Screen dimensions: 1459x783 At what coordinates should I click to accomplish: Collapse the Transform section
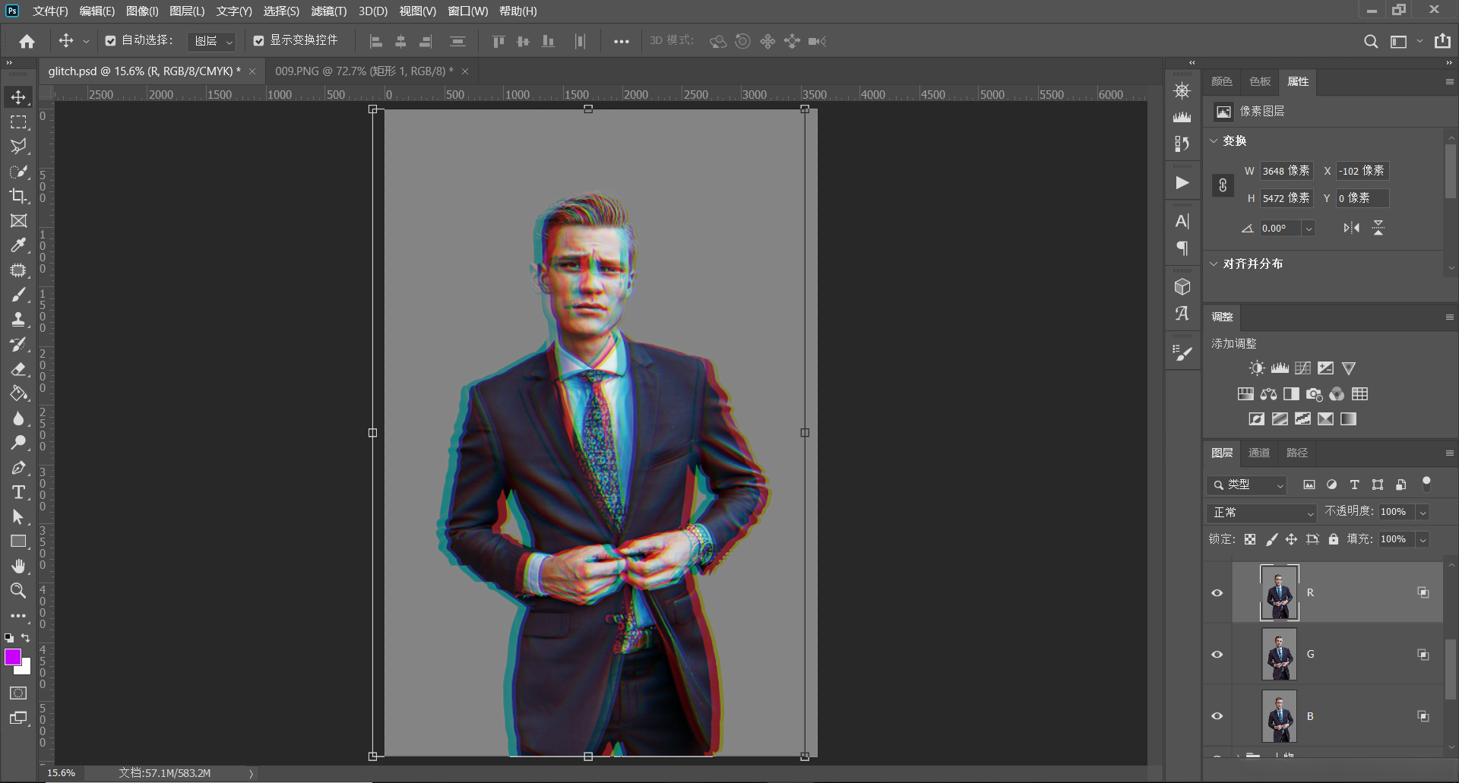pyautogui.click(x=1214, y=141)
